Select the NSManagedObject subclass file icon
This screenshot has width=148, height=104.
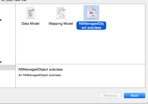click(91, 13)
